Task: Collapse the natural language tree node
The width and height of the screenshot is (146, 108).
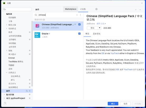Action: click(7, 72)
